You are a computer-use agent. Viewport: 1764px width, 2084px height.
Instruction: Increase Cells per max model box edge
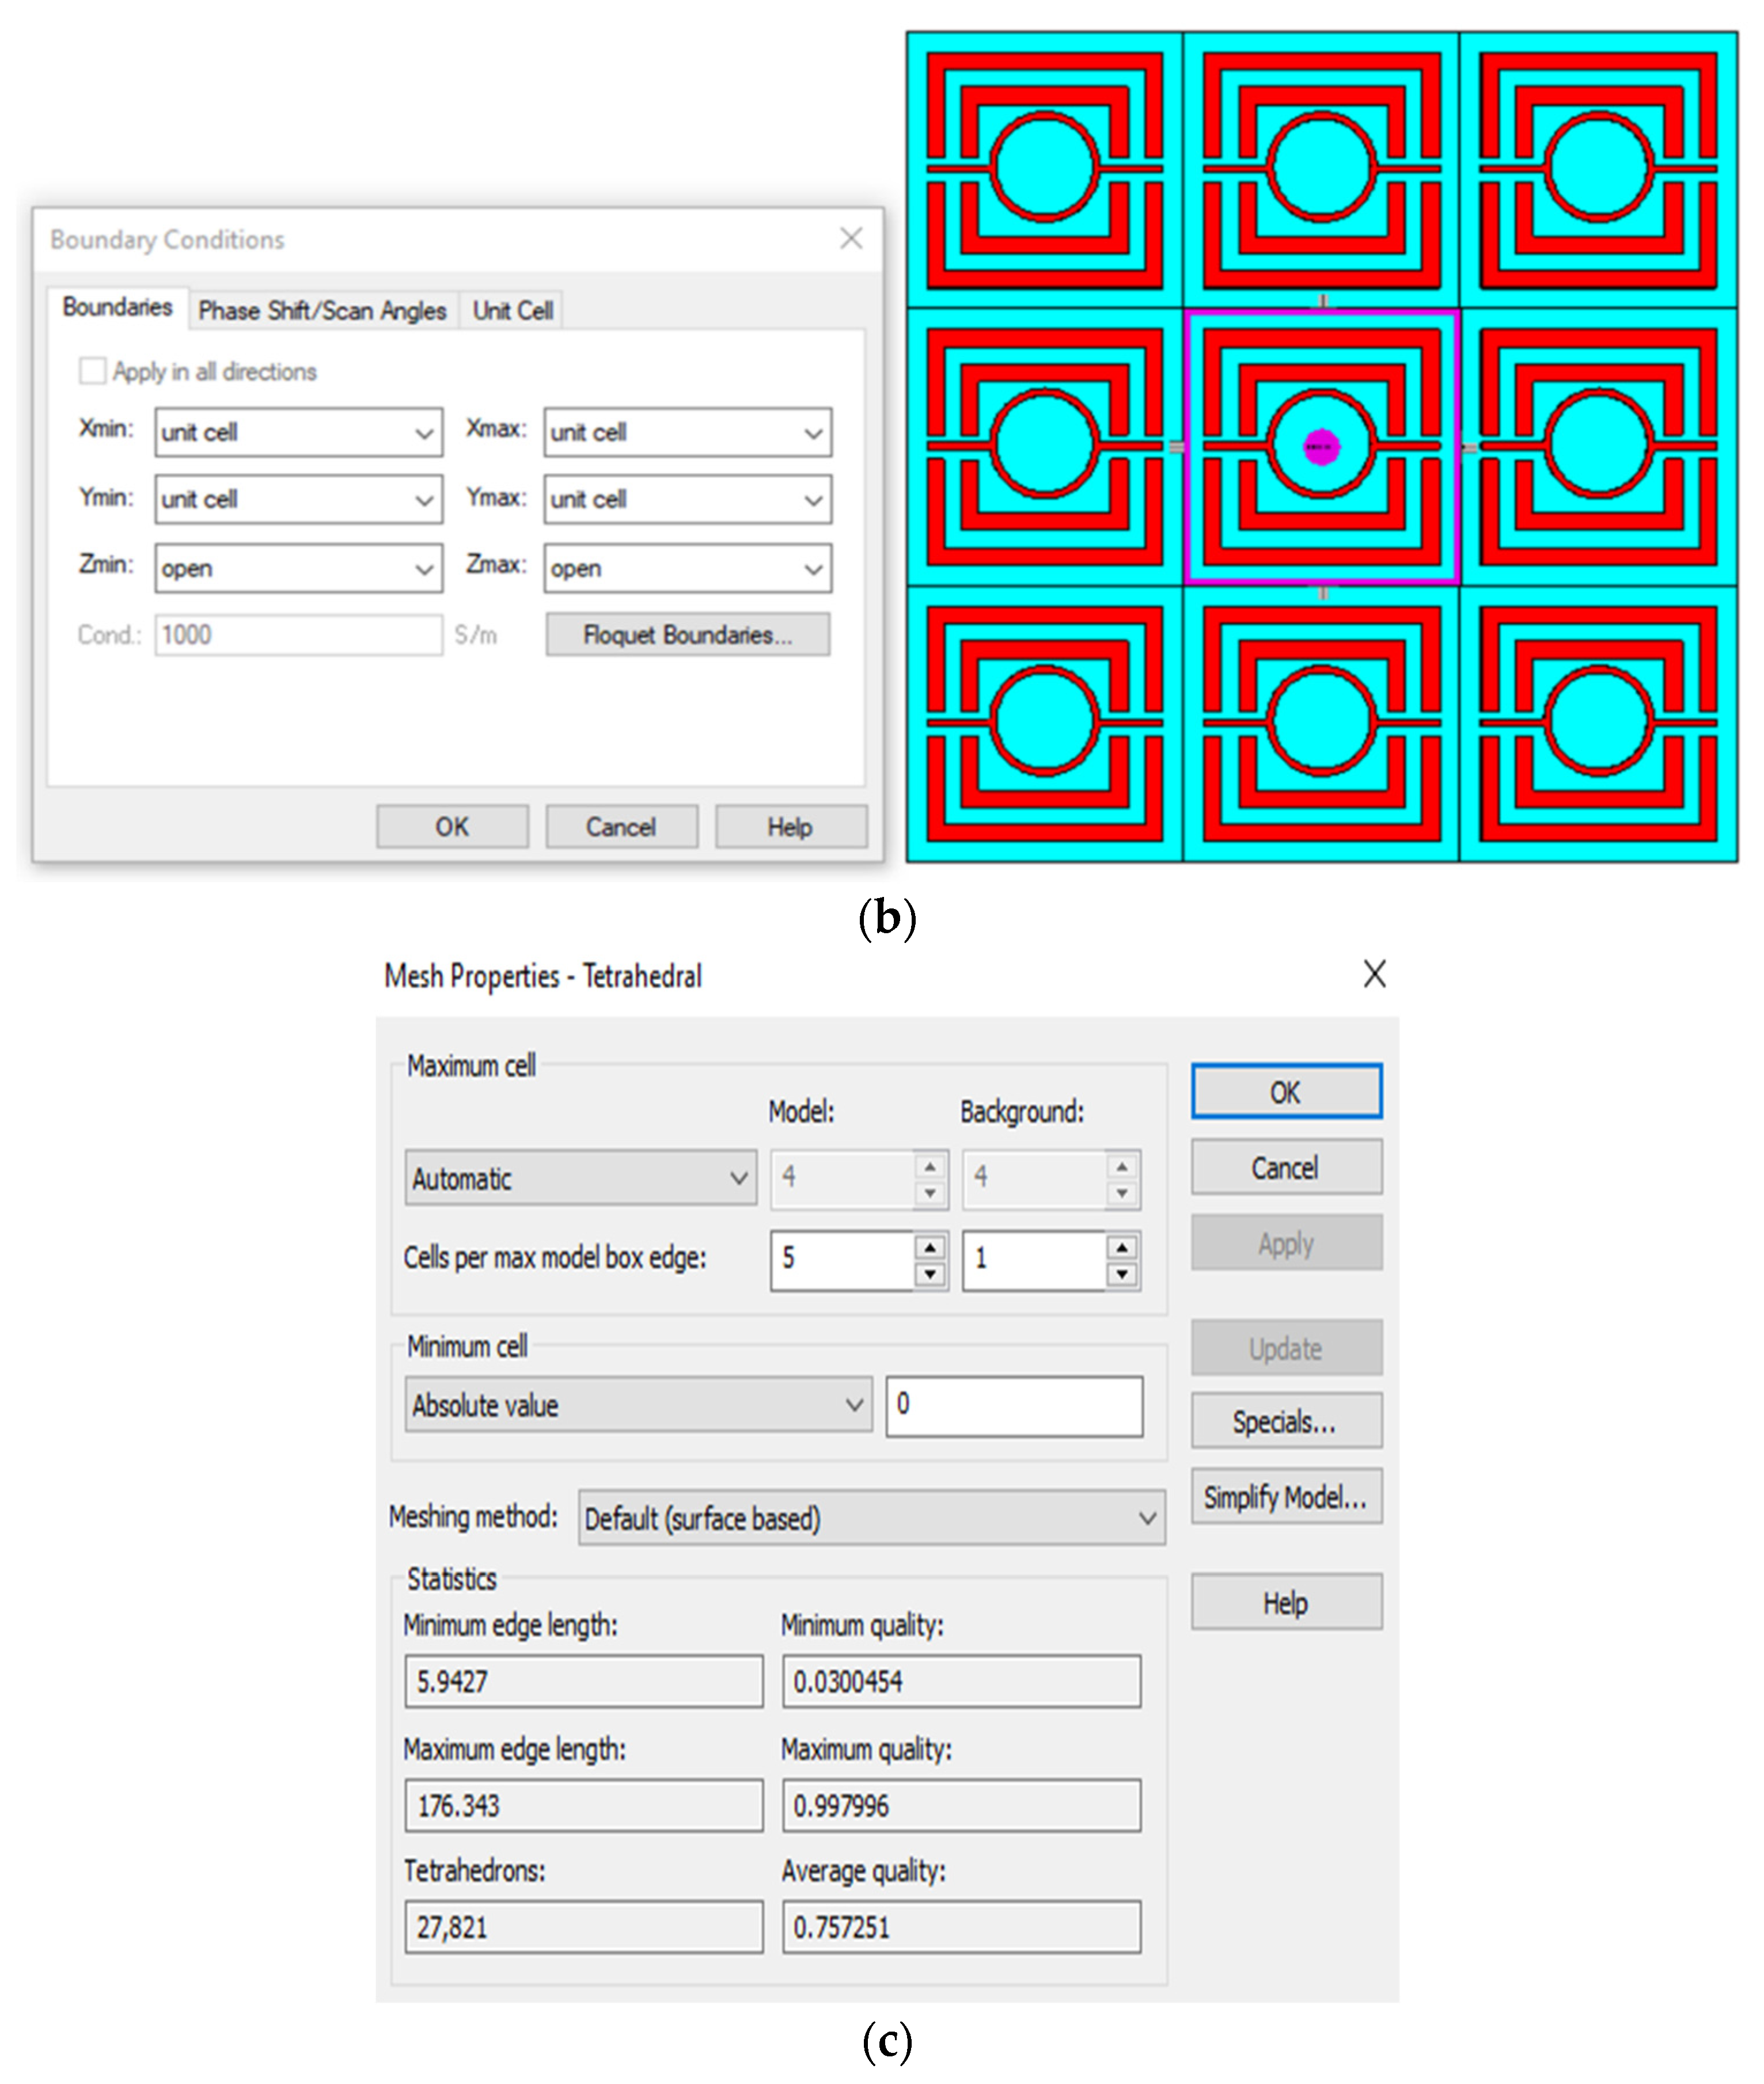tap(930, 1246)
